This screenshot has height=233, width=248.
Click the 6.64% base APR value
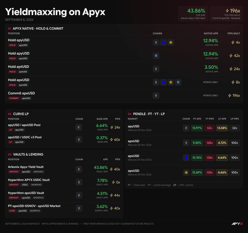(x=102, y=126)
